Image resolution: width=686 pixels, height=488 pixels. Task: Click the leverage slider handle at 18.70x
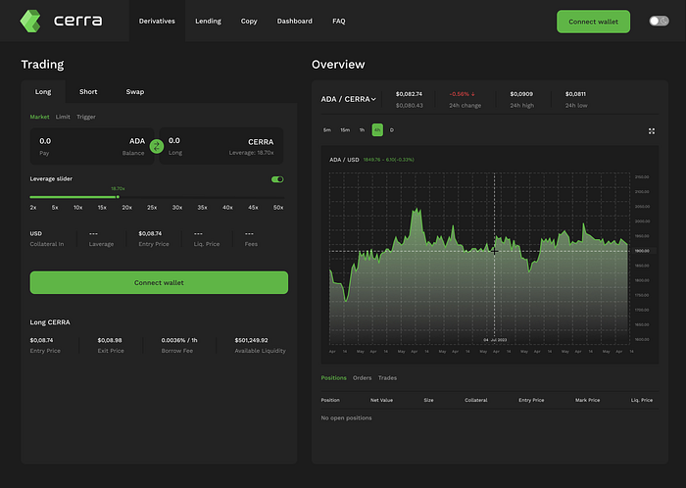tap(118, 197)
